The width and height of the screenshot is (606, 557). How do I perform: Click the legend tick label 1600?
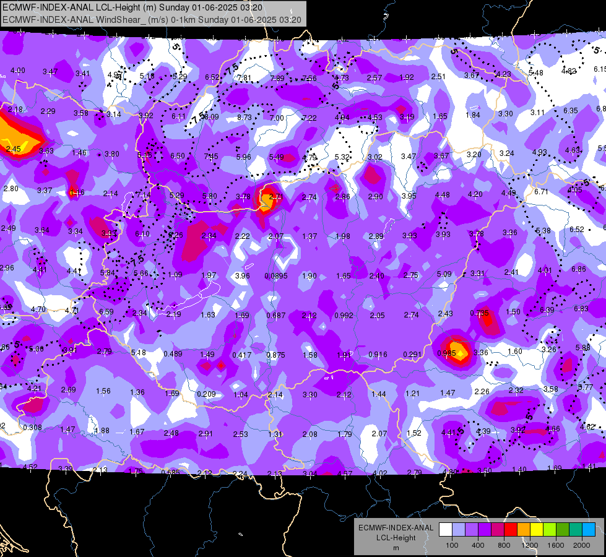555,545
